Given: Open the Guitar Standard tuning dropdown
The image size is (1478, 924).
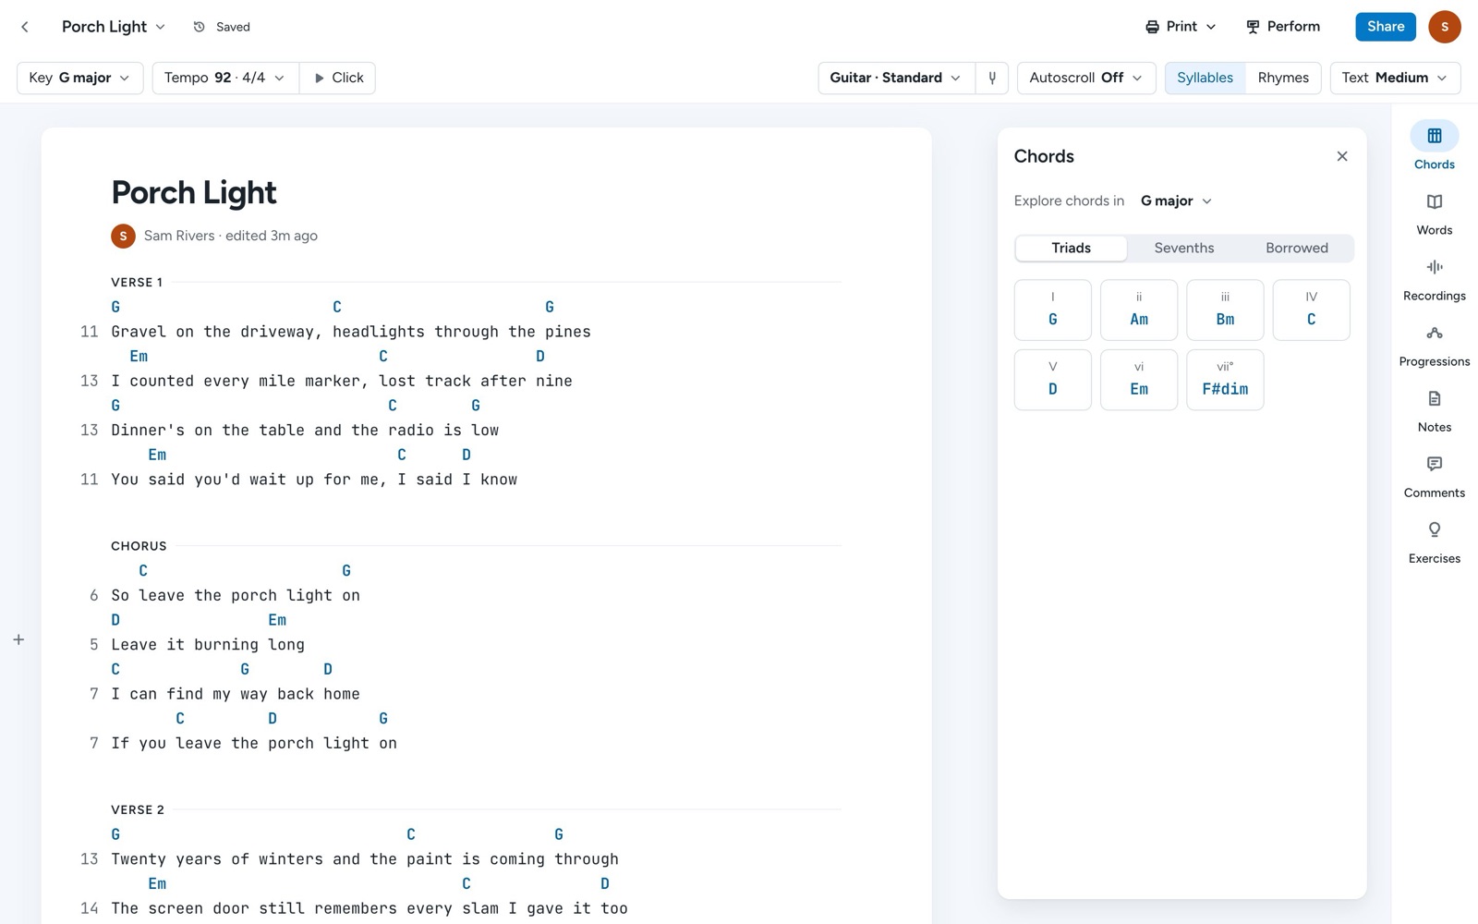Looking at the screenshot, I should point(896,78).
